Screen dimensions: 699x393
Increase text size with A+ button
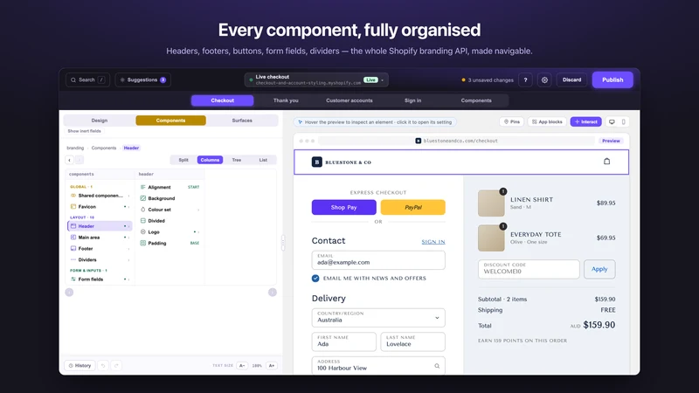click(x=272, y=365)
